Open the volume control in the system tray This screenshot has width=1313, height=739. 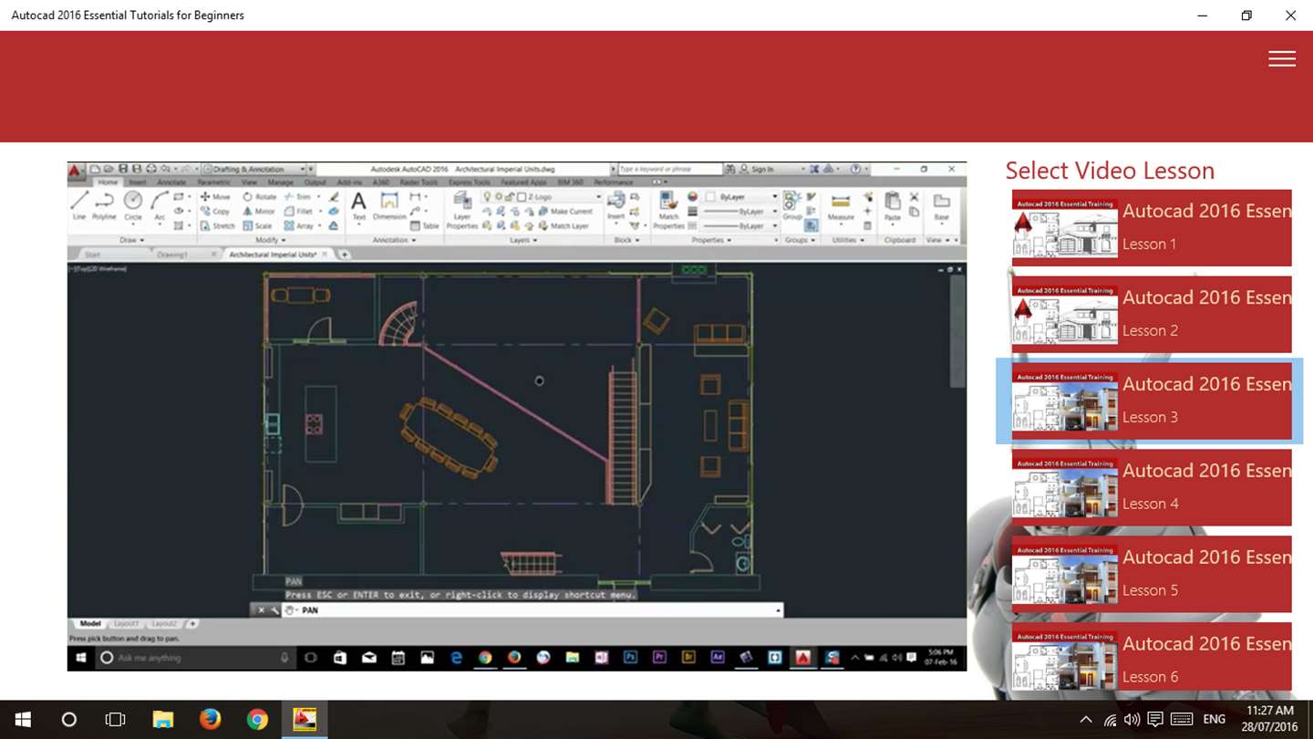[x=1132, y=720]
